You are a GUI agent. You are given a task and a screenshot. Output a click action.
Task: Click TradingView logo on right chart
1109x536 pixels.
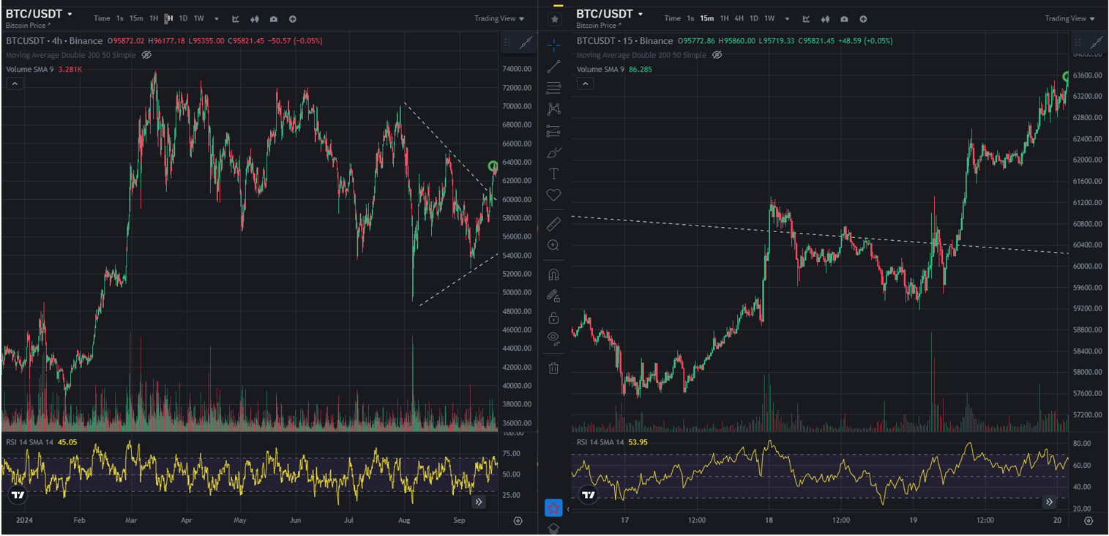click(589, 495)
